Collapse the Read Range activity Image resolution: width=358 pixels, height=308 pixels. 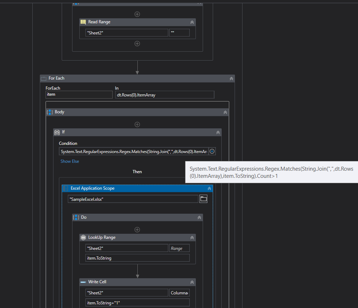[x=192, y=22]
